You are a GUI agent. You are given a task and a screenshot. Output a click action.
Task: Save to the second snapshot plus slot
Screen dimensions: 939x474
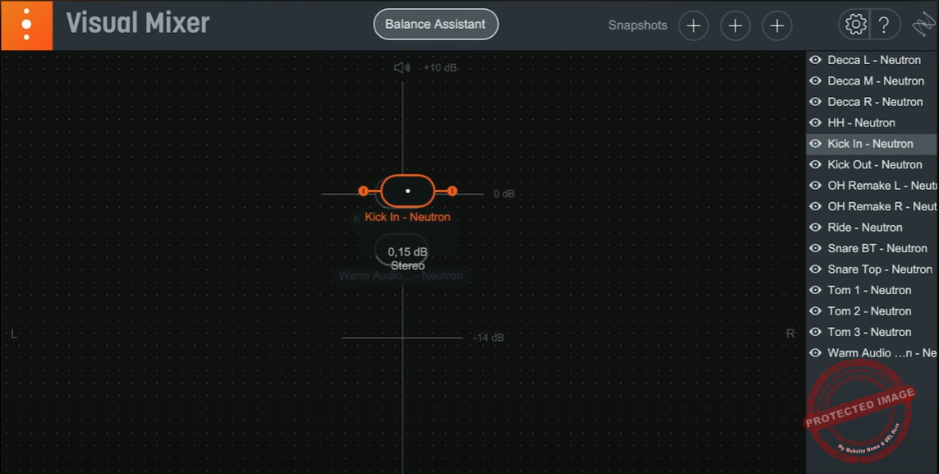coord(735,25)
